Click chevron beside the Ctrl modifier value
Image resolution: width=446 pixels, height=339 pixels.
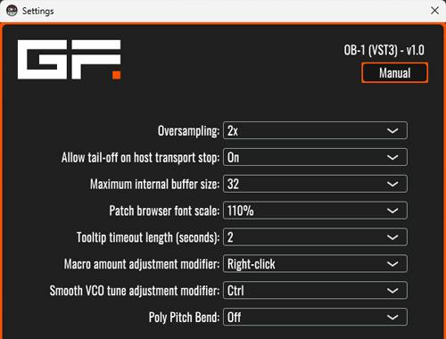point(392,291)
